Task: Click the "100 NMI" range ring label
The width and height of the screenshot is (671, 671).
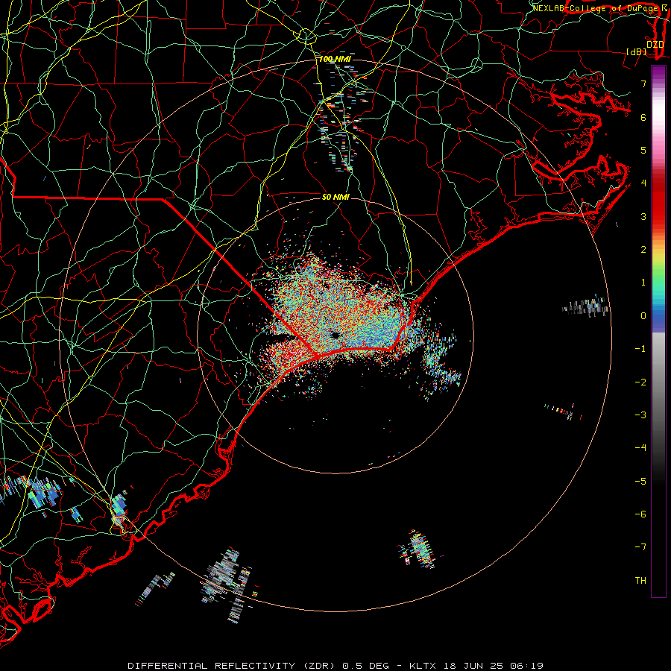Action: [x=335, y=59]
